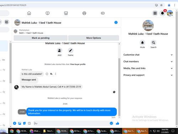This screenshot has width=178, height=134.
Task: Compose a new message pencil icon
Action: [x=7, y=22]
